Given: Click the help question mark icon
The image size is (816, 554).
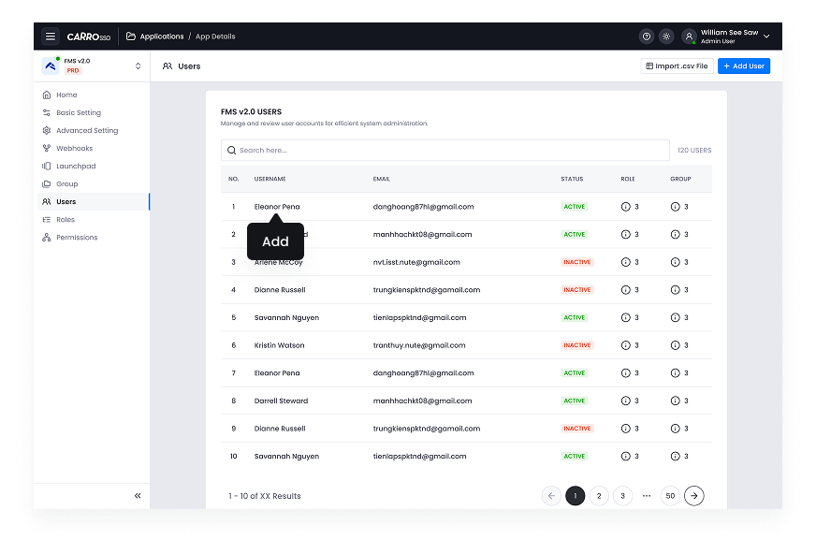Looking at the screenshot, I should (x=646, y=36).
